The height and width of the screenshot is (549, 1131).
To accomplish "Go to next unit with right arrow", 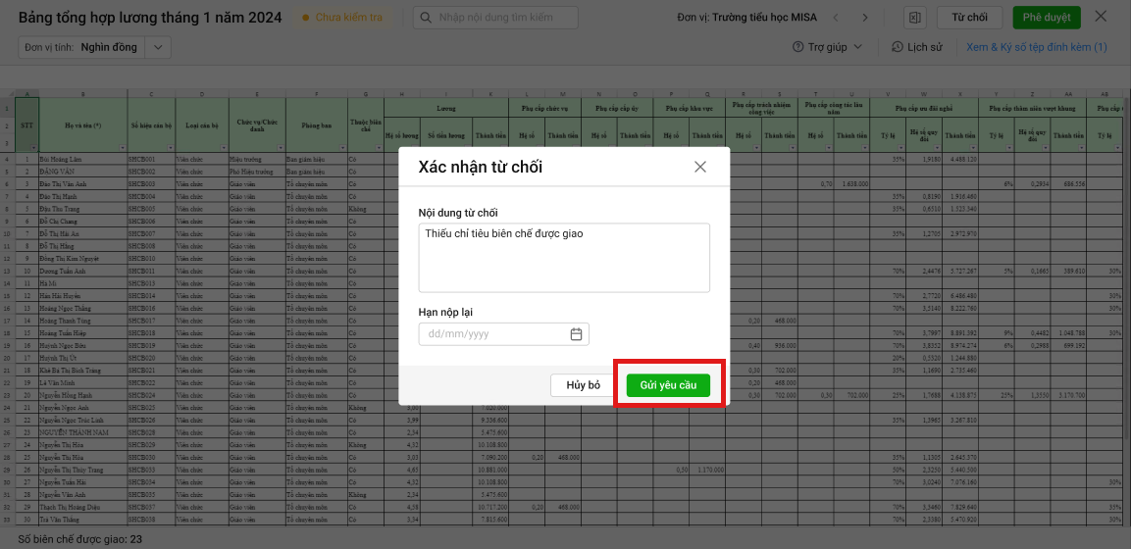I will 864,18.
